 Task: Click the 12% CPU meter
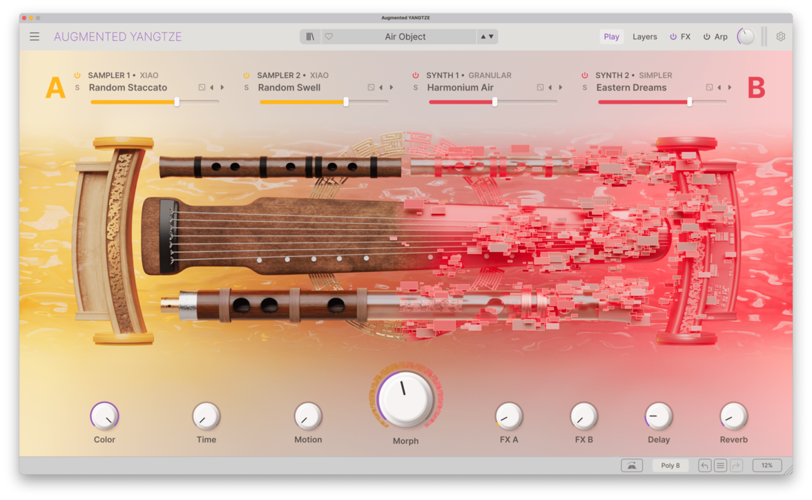point(767,465)
